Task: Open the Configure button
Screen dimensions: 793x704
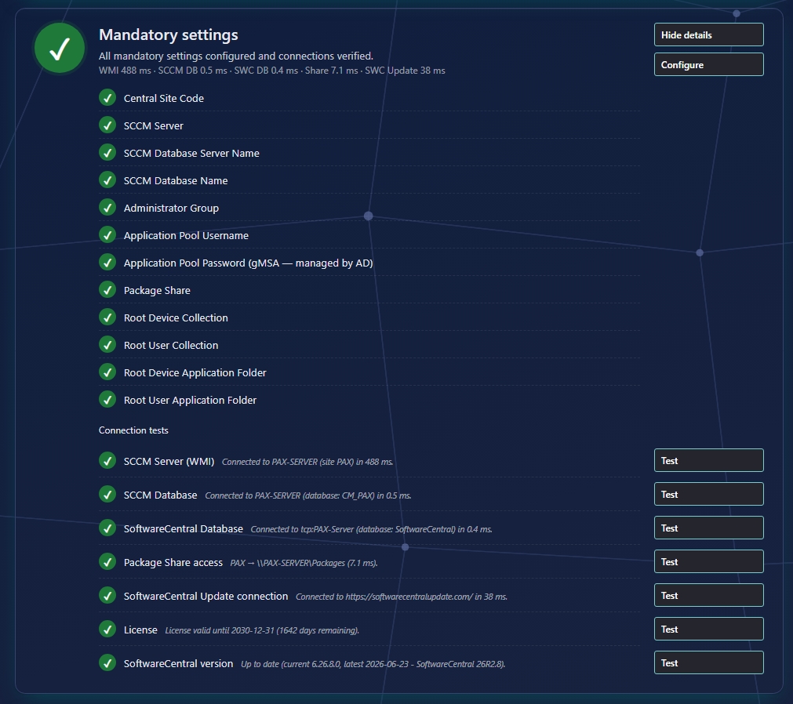Action: (708, 65)
